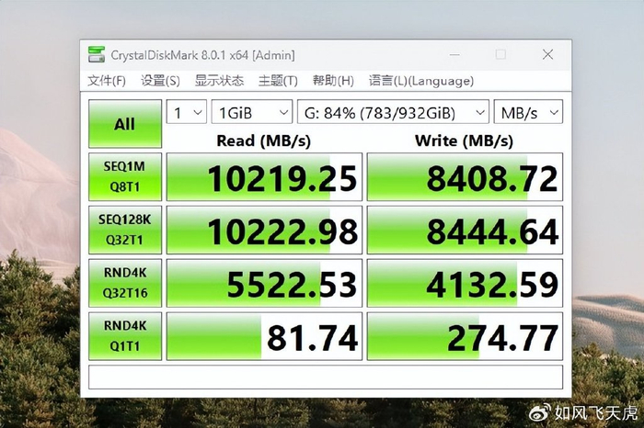Click the SEQ128K read result 10222.98

pos(265,230)
